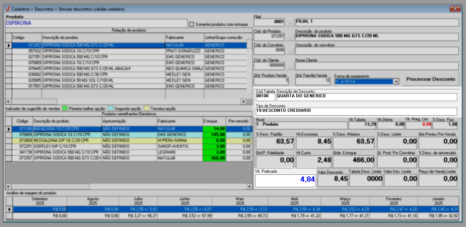Click the Primeira melhor opção green swatch

[65, 109]
